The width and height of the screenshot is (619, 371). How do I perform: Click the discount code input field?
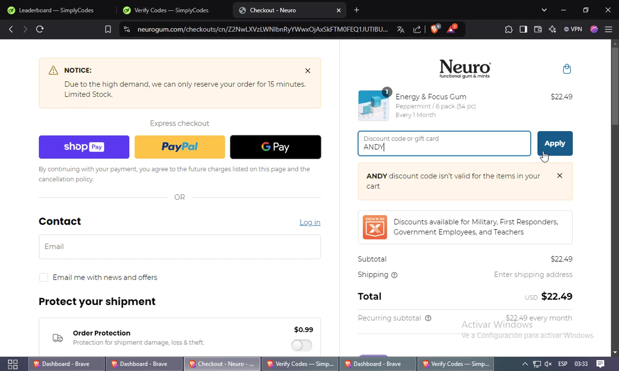(444, 143)
